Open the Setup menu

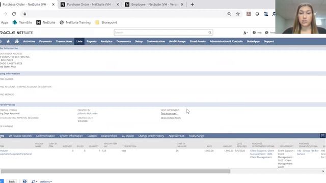(139, 41)
